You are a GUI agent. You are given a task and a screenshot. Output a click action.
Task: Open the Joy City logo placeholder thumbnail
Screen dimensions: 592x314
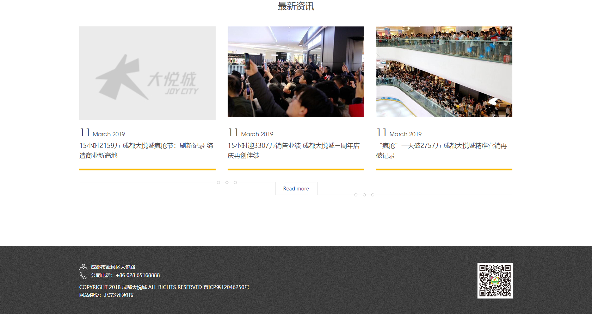click(147, 73)
